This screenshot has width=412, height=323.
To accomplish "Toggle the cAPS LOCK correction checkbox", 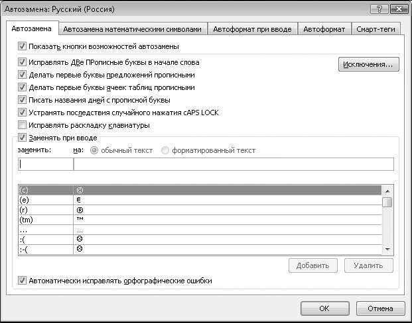I will tap(22, 113).
